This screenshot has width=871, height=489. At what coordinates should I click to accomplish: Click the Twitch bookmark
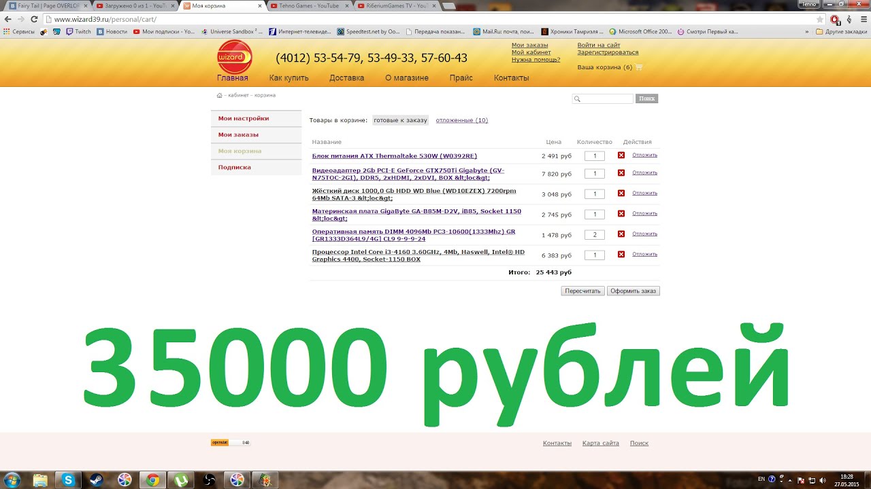click(78, 31)
